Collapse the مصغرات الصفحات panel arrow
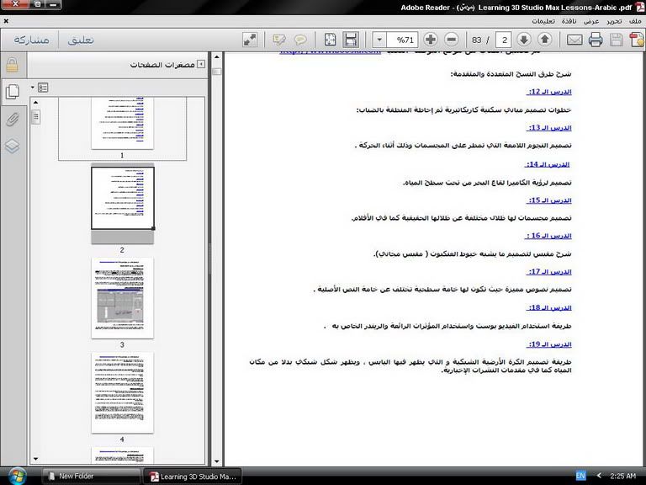The height and width of the screenshot is (485, 646). pos(201,64)
